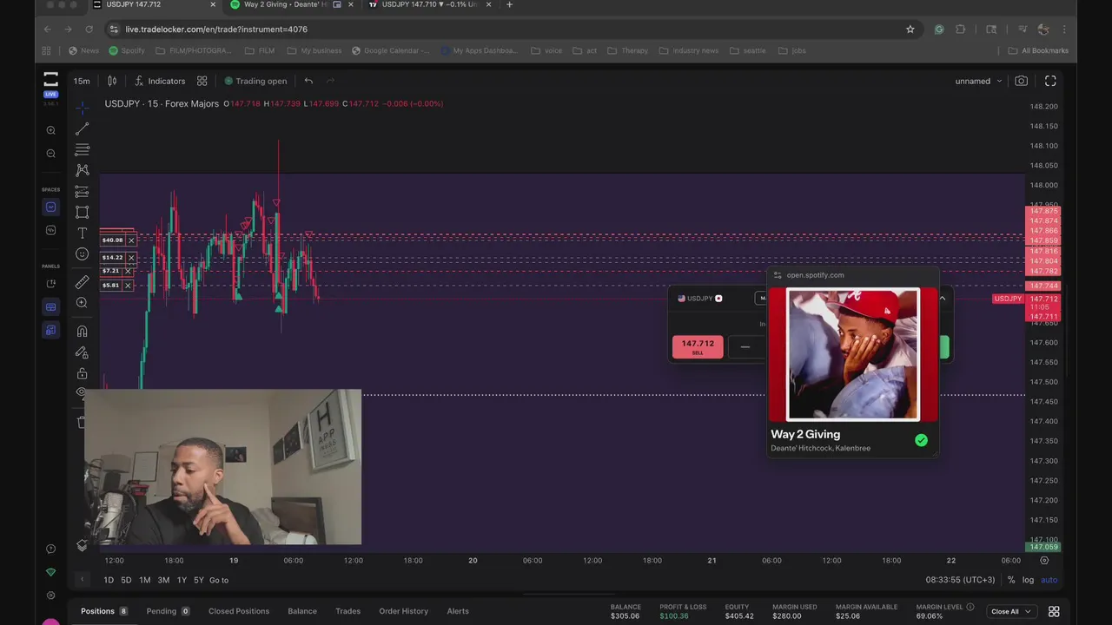Viewport: 1112px width, 625px height.
Task: Open the Order History tab
Action: click(x=403, y=611)
